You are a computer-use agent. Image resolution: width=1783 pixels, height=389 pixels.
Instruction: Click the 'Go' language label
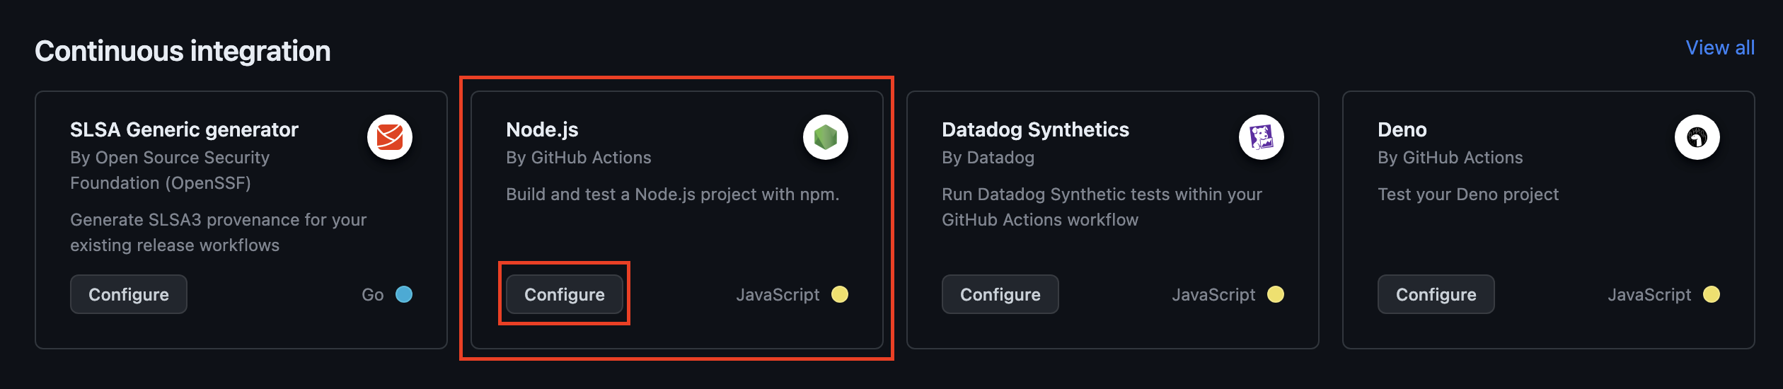point(373,295)
